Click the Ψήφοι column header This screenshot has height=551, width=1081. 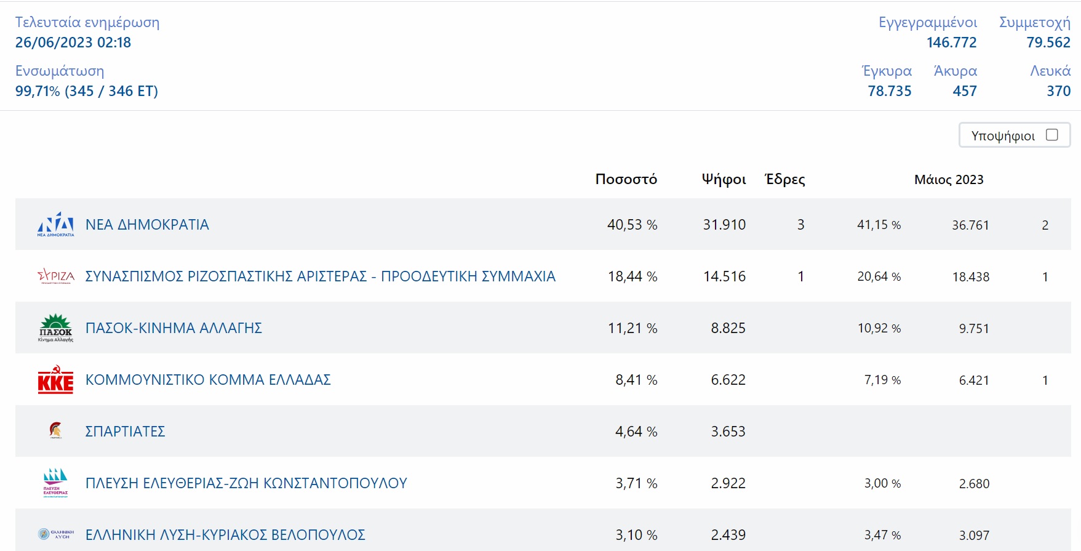[x=724, y=179]
